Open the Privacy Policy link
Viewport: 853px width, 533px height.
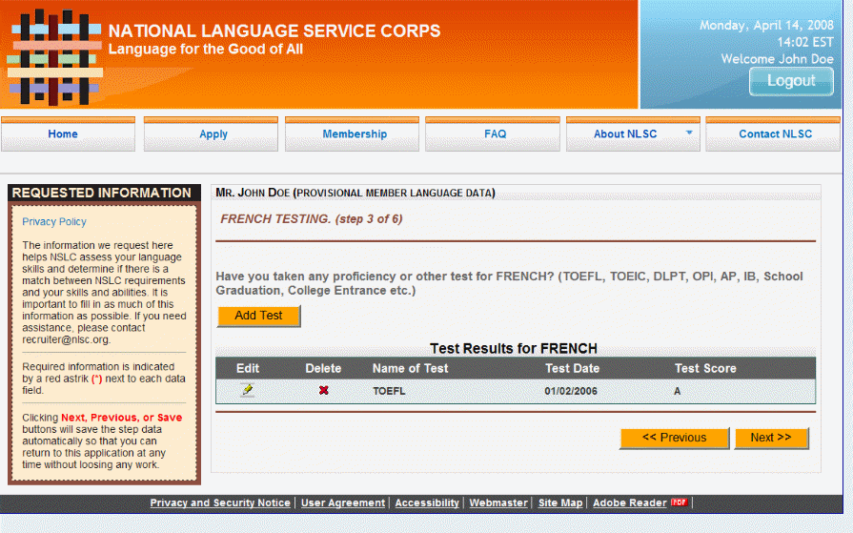click(54, 221)
